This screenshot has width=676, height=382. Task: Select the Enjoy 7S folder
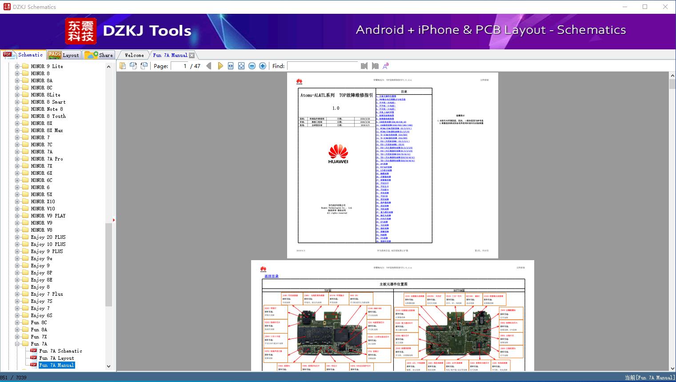tap(41, 301)
